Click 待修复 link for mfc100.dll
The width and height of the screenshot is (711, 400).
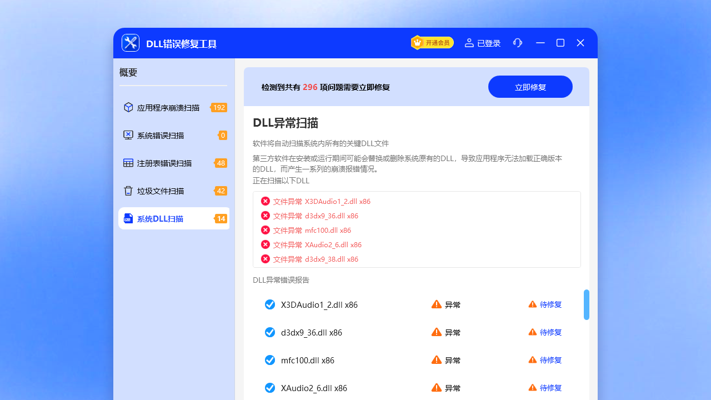pyautogui.click(x=550, y=360)
